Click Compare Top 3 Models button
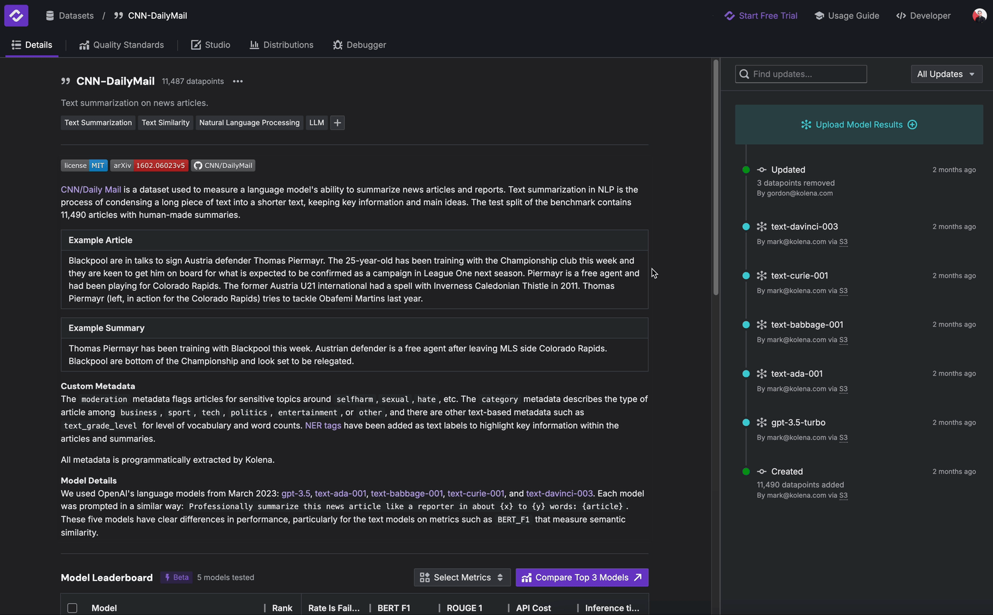The height and width of the screenshot is (615, 993). [581, 577]
